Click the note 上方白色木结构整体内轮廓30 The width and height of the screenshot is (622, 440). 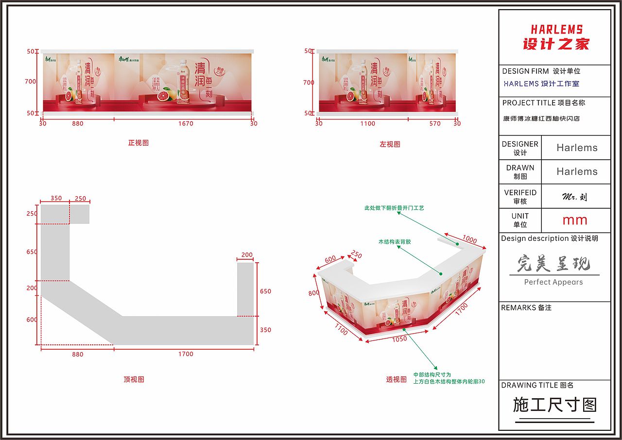(449, 382)
